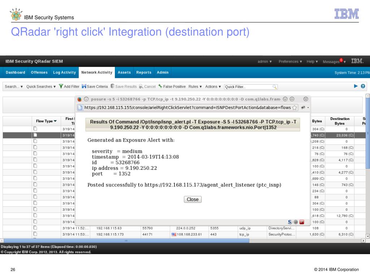Open the Admin tab

point(163,72)
